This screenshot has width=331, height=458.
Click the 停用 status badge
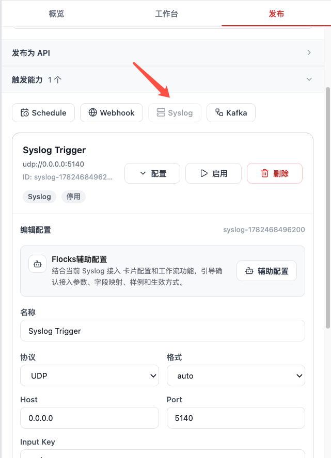[x=73, y=197]
